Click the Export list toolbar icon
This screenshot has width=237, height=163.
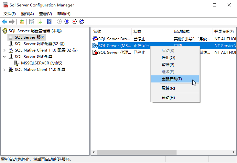click(39, 22)
